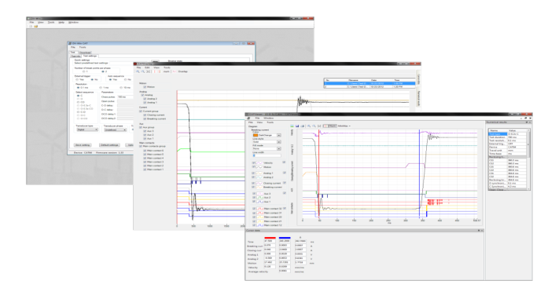548x288 pixels.
Task: Click the zoom-in magnifier in CATOverlay toolbar
Action: tap(138, 71)
